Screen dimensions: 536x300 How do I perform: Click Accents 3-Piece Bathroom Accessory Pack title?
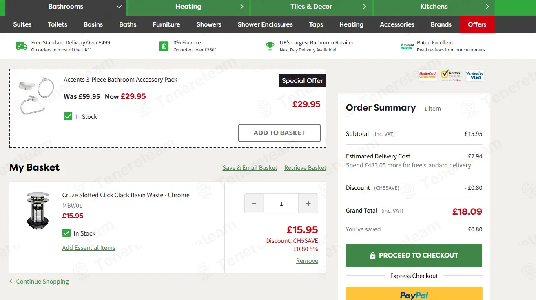click(120, 80)
